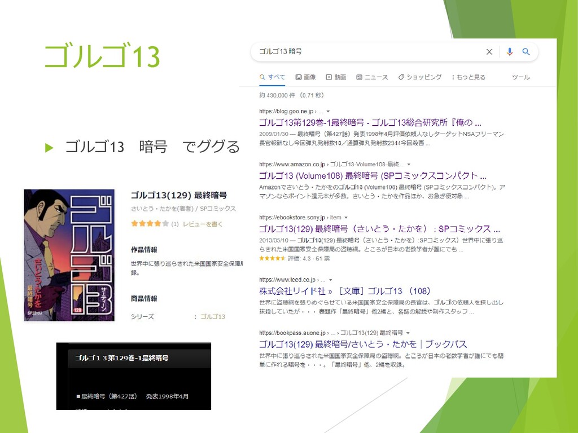Screen dimensions: 578x433
Task: Click the ゴルゴ13 series link next to シリーズ
Action: tap(213, 317)
